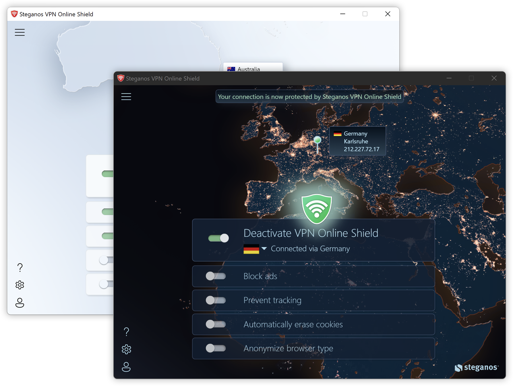Enable the Prevent tracking switch
This screenshot has width=513, height=386.
216,300
